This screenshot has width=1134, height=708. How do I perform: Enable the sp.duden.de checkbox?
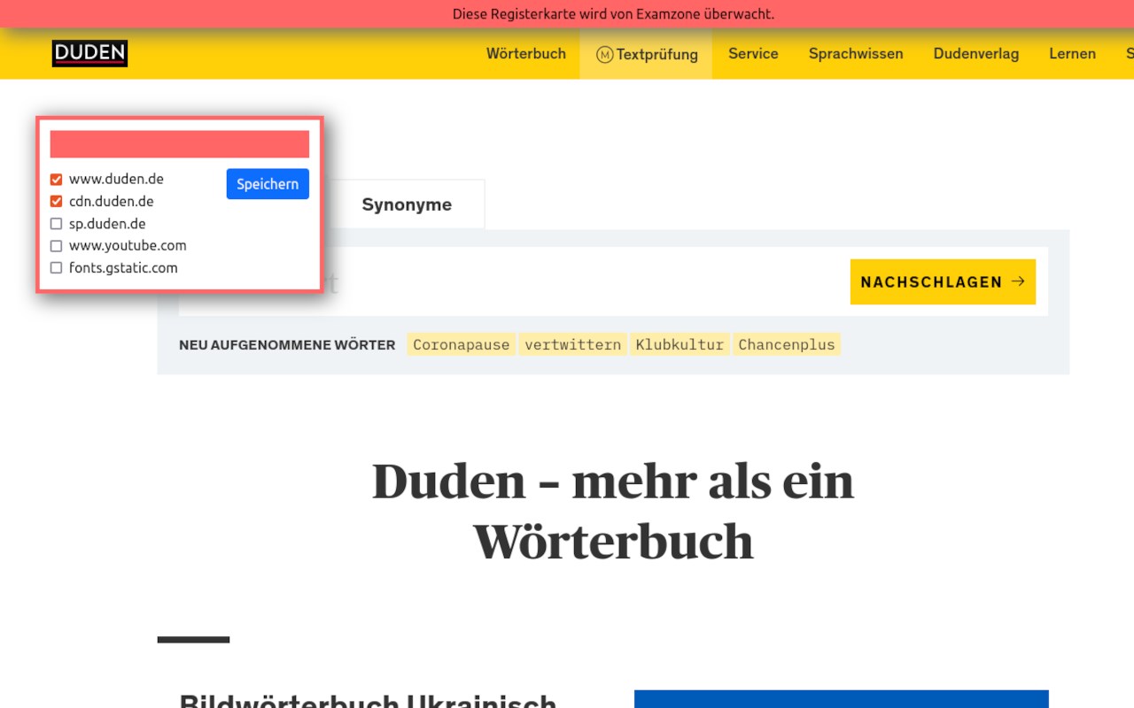[x=57, y=224]
